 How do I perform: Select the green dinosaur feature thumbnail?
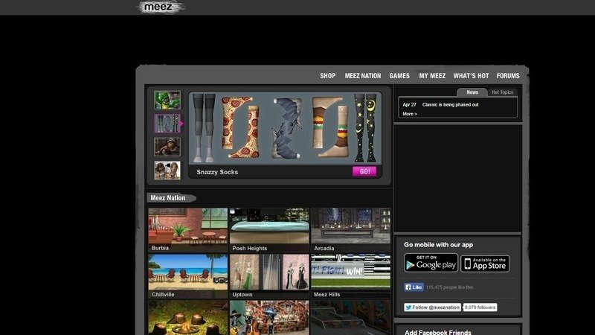click(167, 100)
